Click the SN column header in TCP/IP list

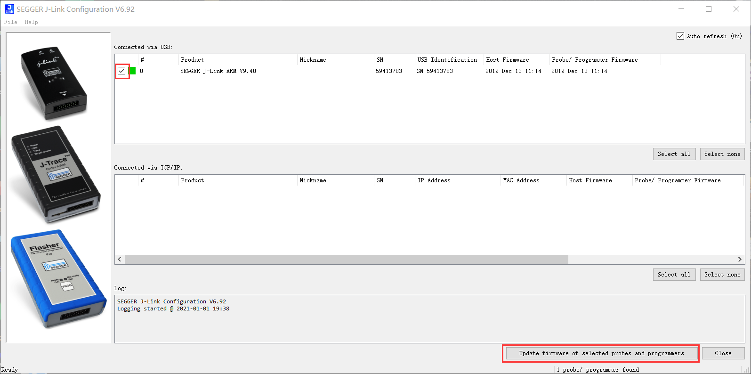point(394,180)
